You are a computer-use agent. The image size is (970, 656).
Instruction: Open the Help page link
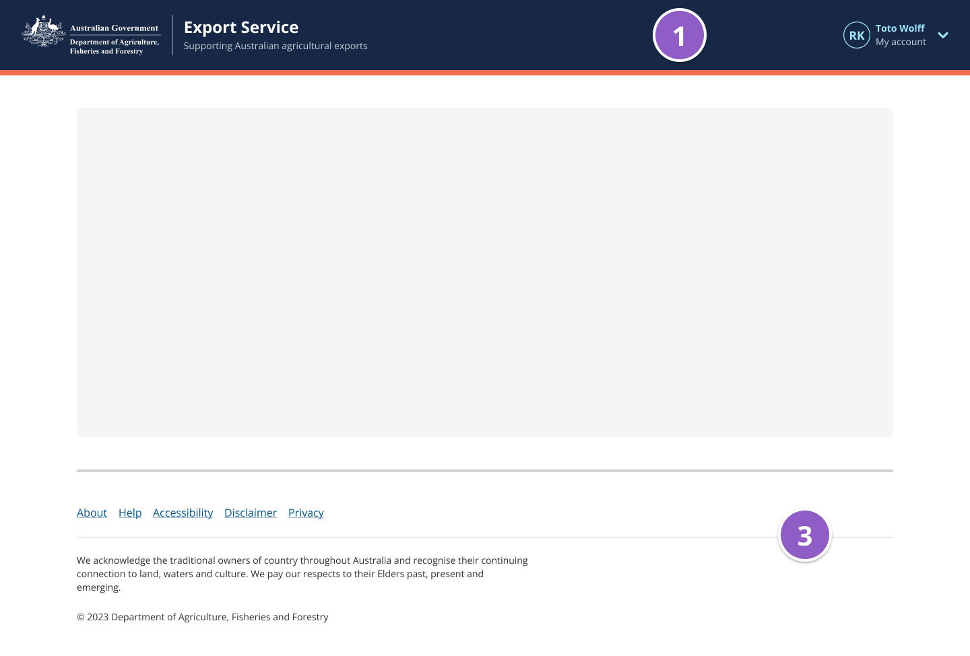[x=130, y=513]
